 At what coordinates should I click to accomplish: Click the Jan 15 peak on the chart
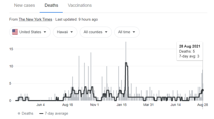tap(126, 42)
